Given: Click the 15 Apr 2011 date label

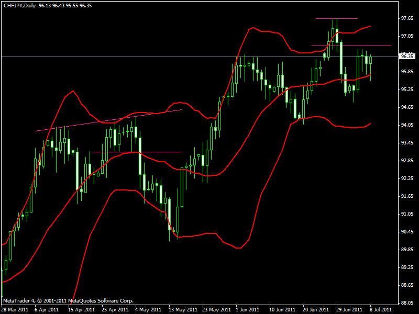Looking at the screenshot, I should click(x=82, y=310).
